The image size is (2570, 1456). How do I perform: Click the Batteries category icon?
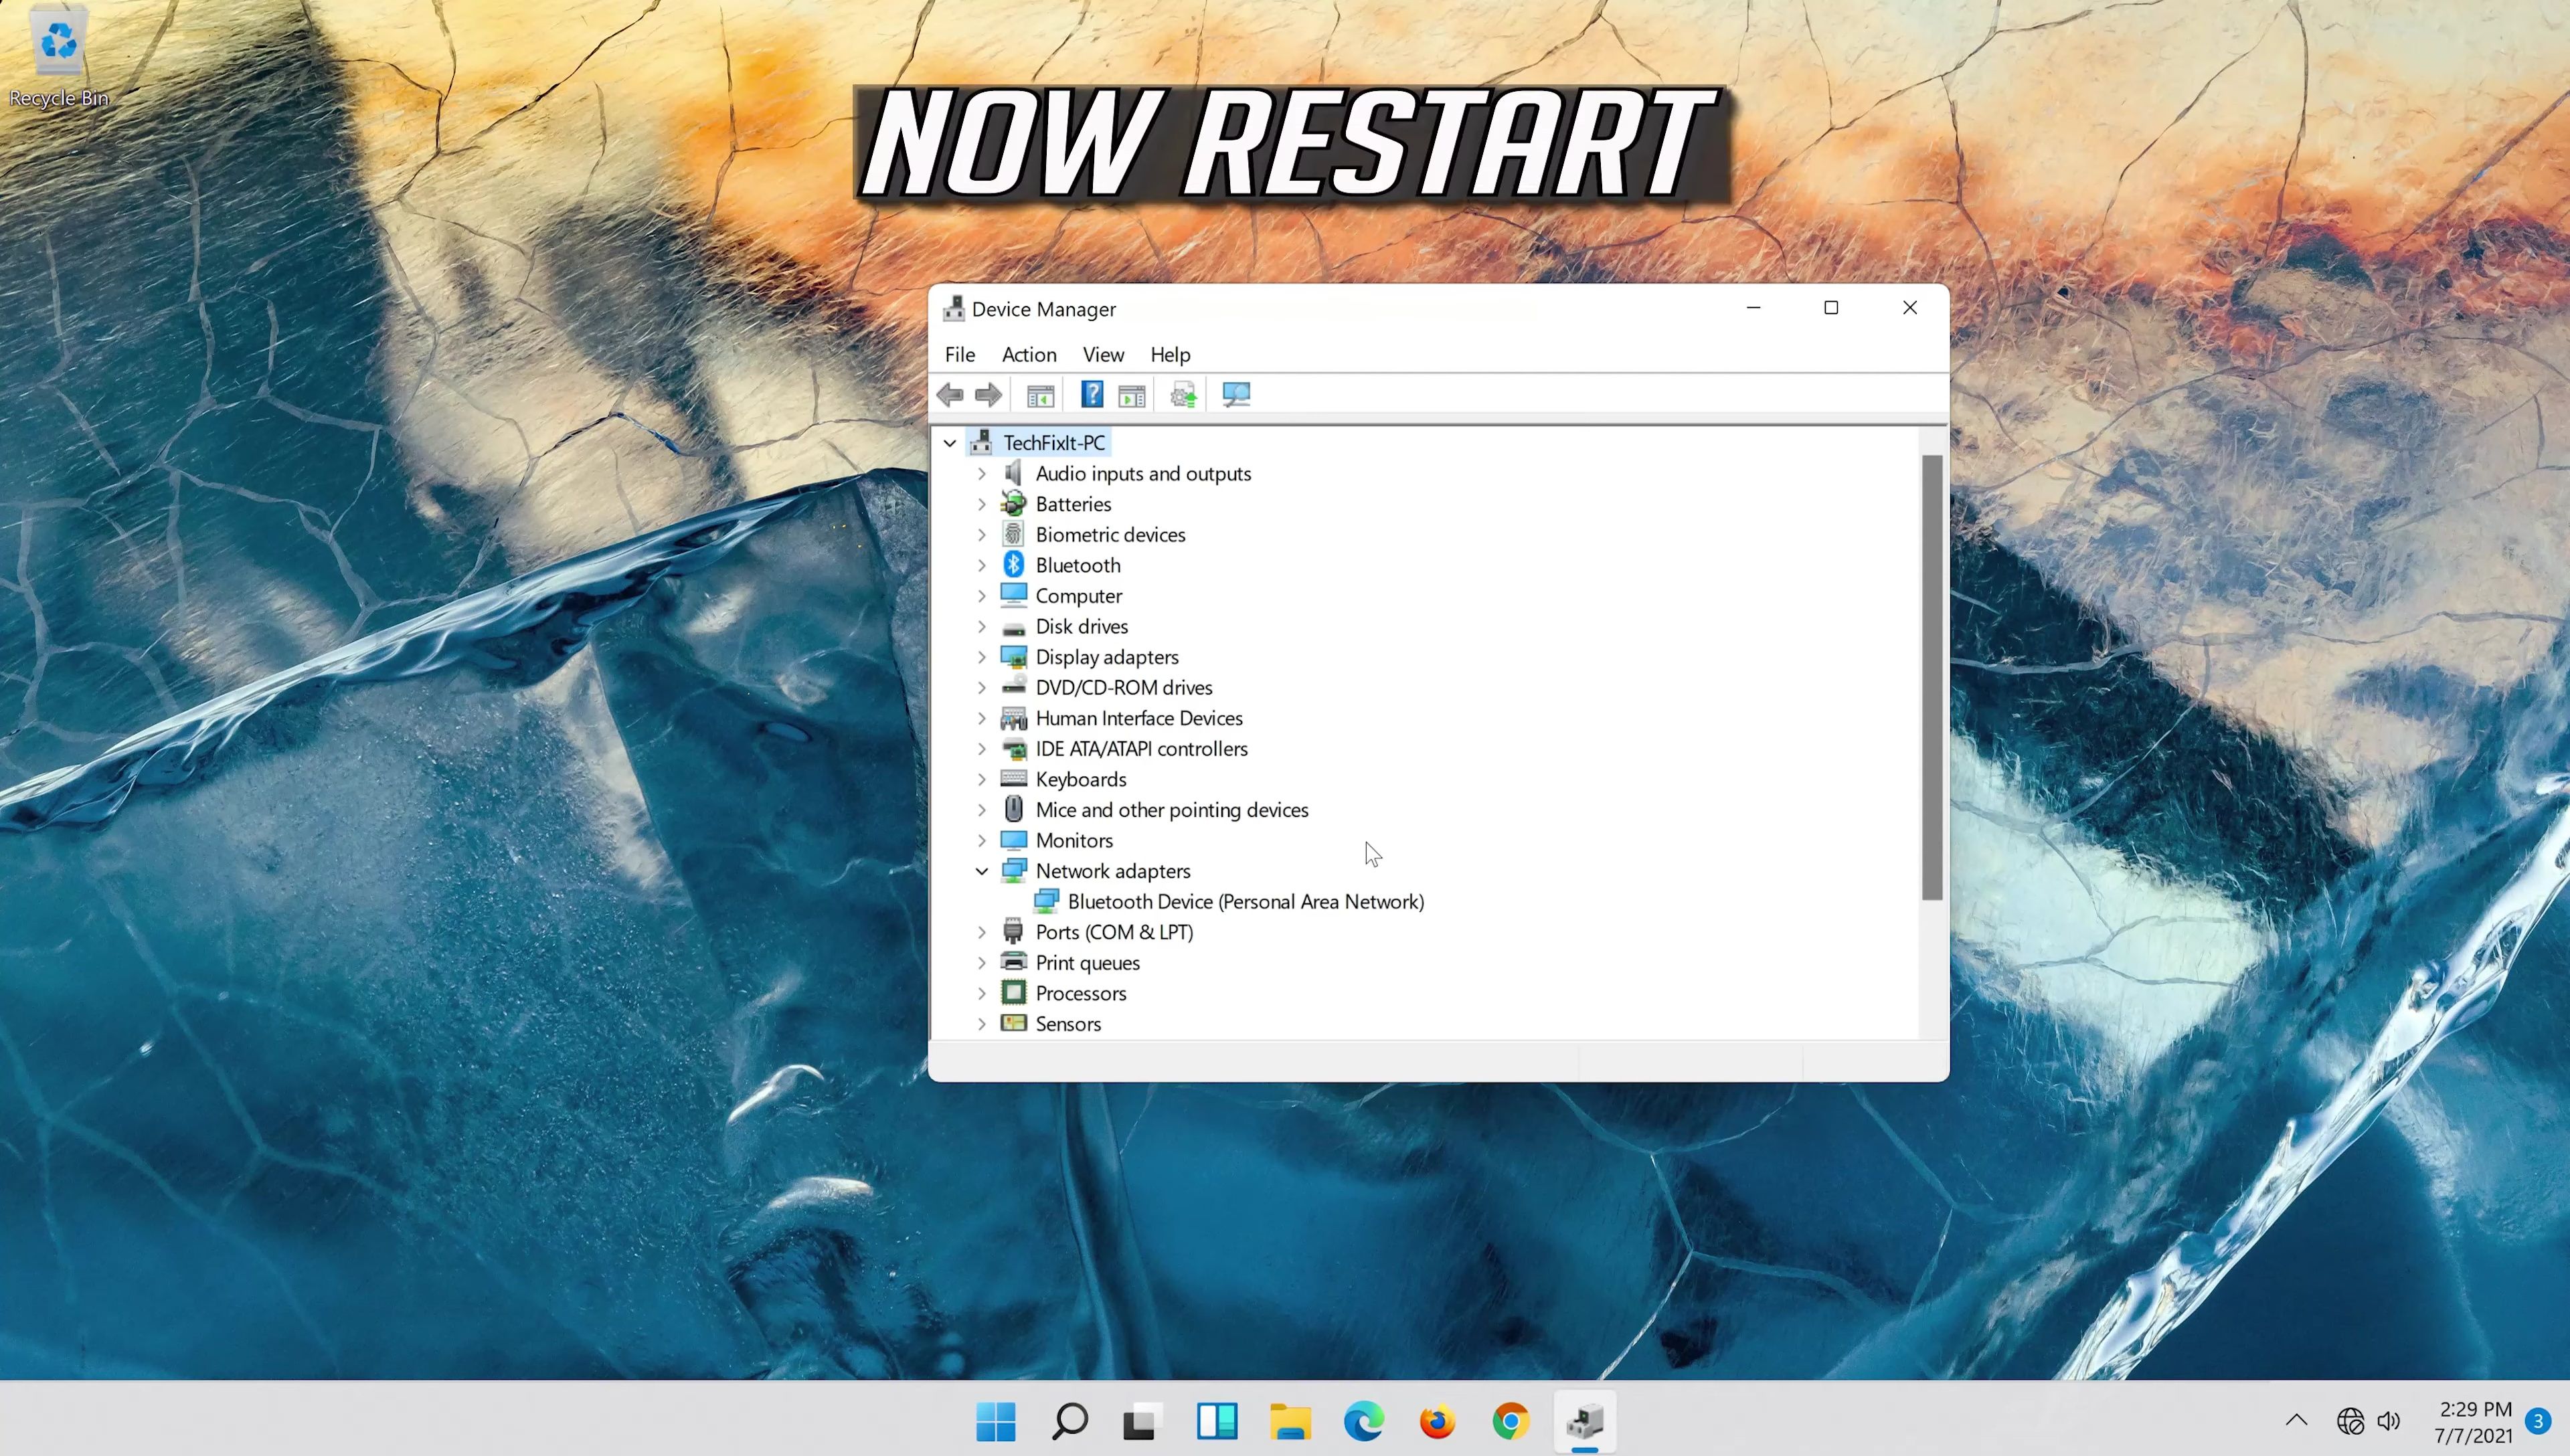[x=1013, y=504]
